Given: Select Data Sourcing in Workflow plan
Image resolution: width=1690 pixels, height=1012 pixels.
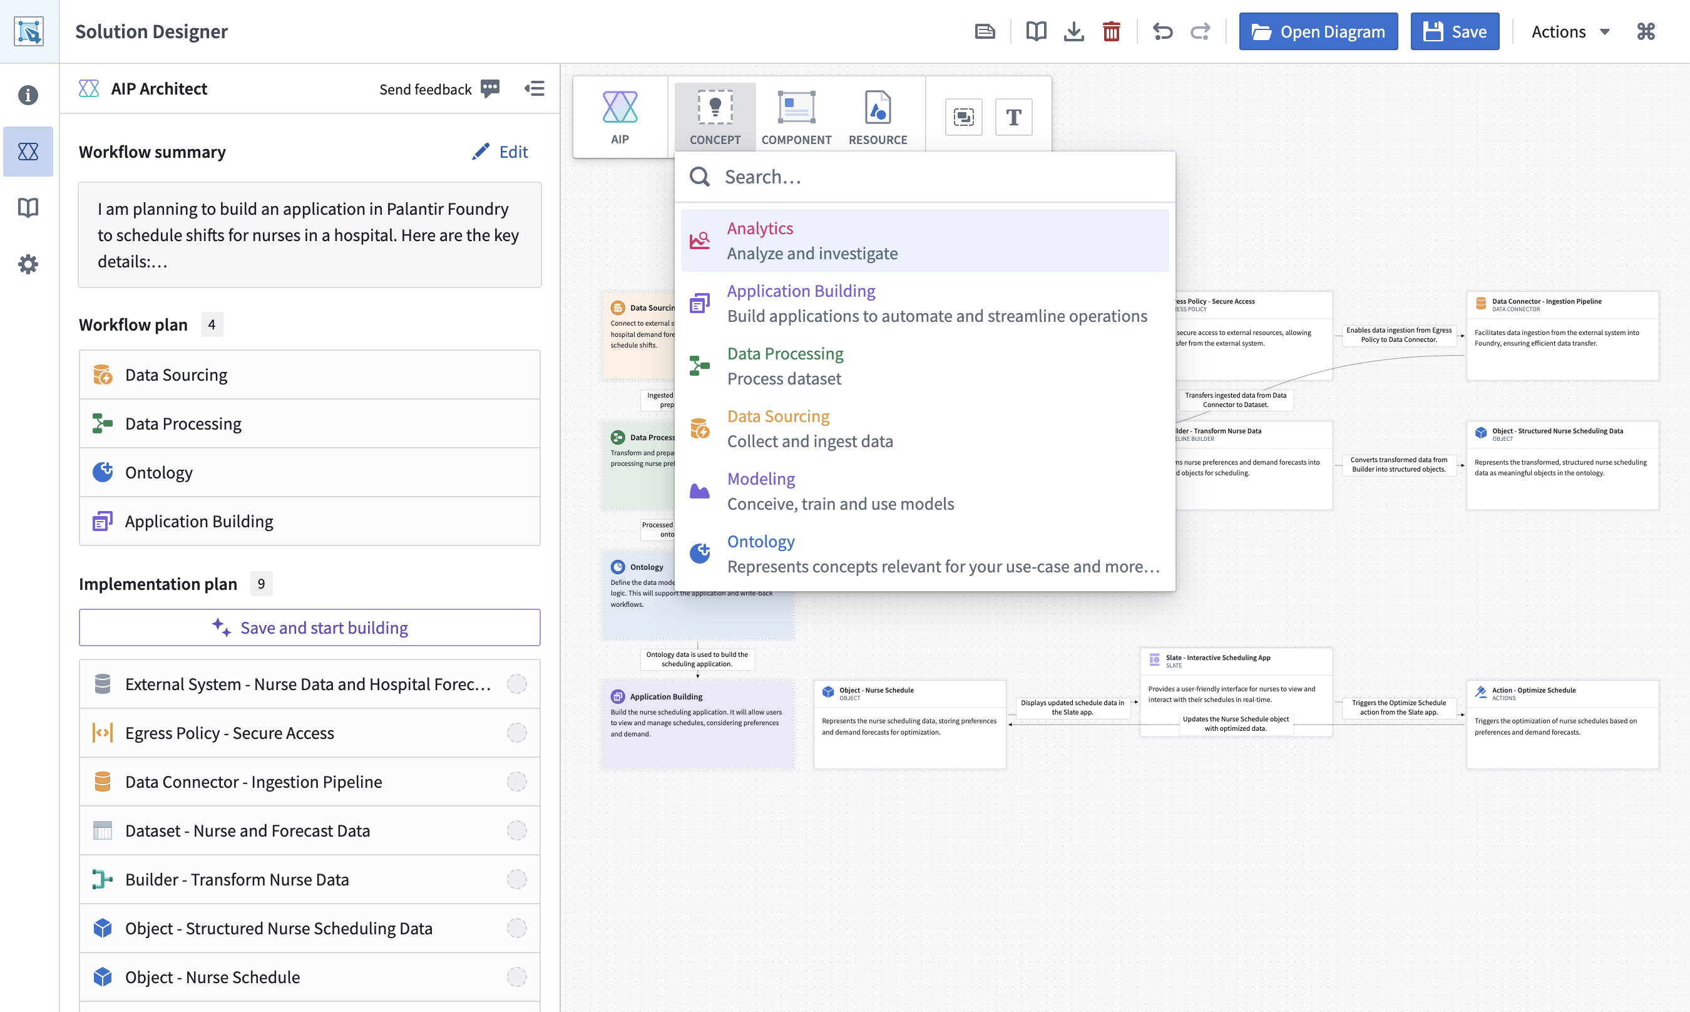Looking at the screenshot, I should 310,375.
